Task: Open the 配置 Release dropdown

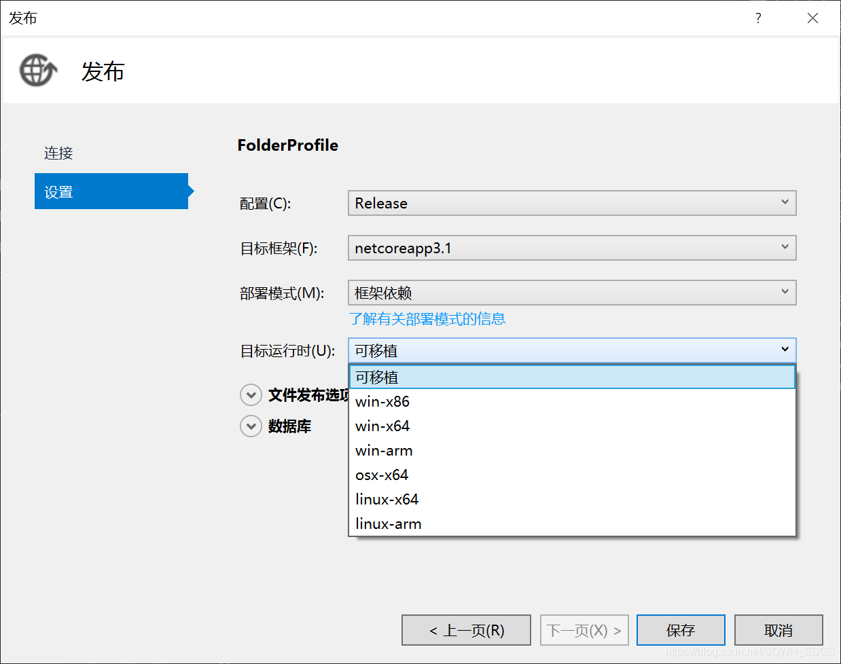Action: 572,203
